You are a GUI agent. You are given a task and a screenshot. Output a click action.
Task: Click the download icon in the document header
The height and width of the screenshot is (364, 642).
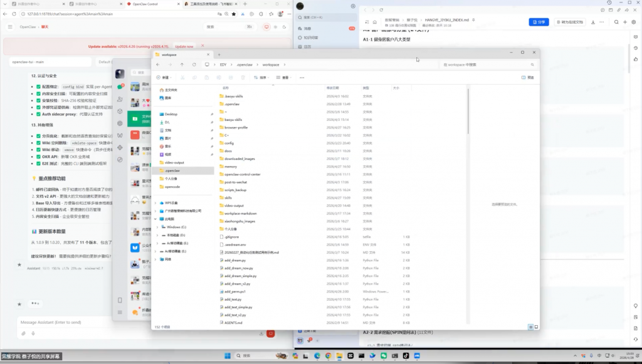click(x=593, y=22)
